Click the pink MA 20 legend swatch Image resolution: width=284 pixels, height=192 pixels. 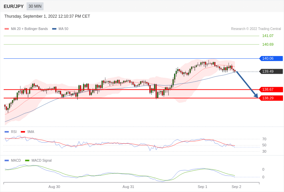(7, 29)
